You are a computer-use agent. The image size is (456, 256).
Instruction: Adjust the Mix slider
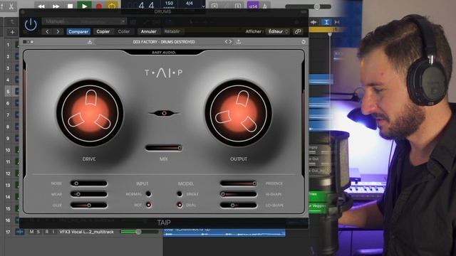tap(164, 148)
